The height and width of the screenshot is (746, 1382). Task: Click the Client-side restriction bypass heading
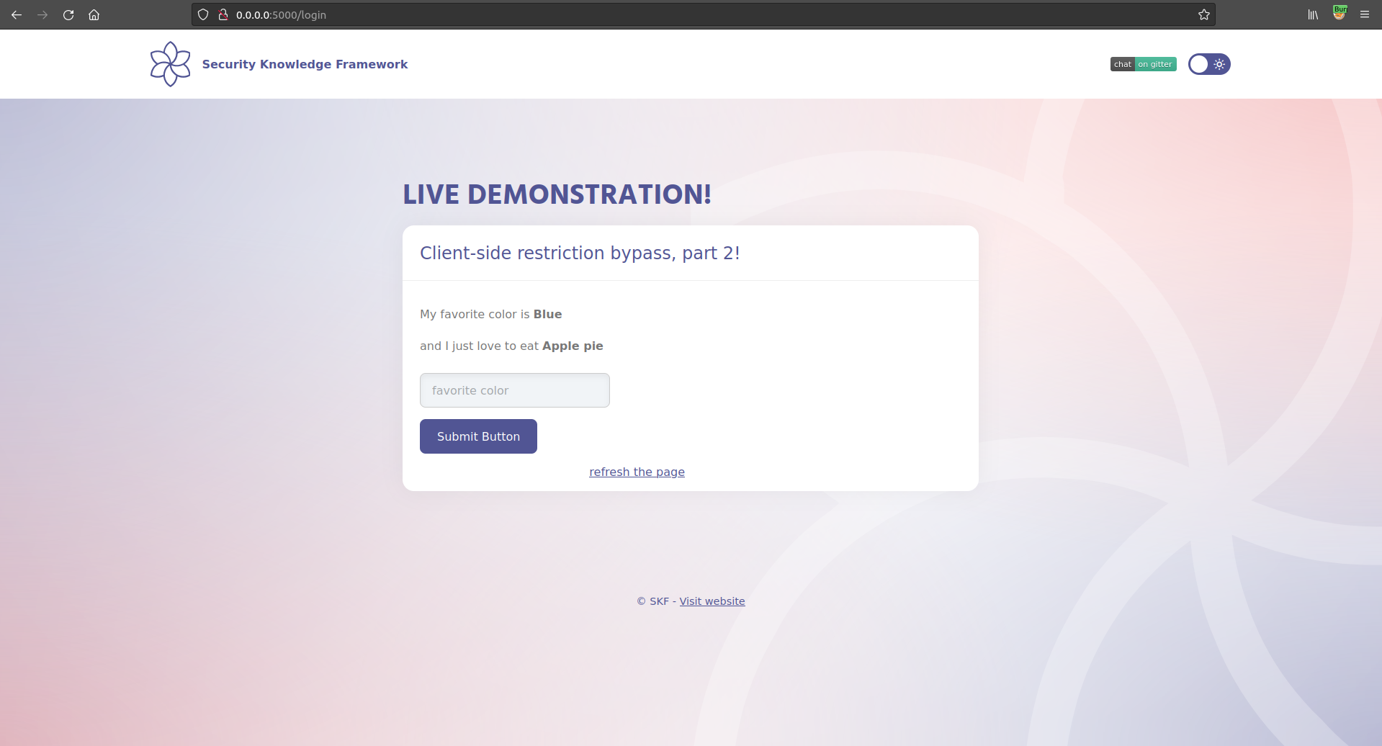pos(580,253)
